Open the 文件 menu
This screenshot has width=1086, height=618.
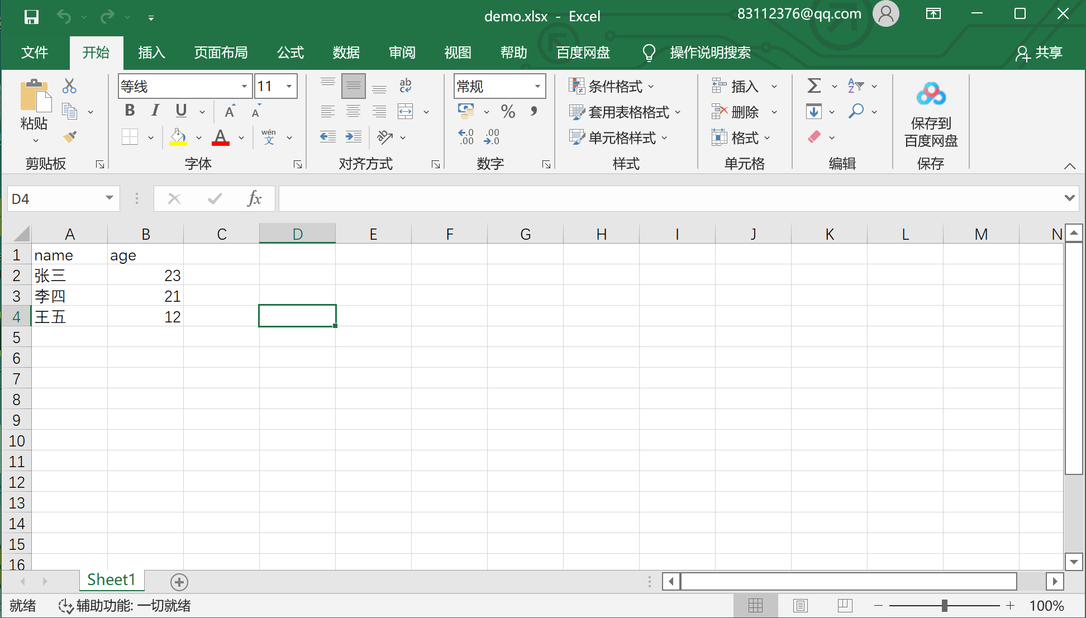point(34,53)
